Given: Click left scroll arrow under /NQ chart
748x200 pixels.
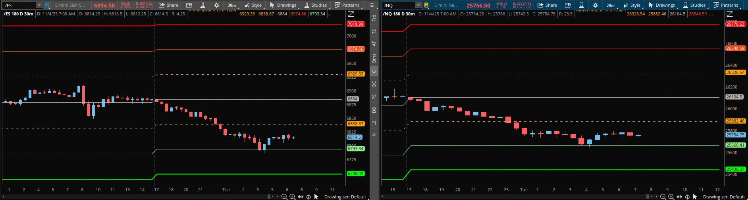Looking at the screenshot, I should (x=383, y=196).
